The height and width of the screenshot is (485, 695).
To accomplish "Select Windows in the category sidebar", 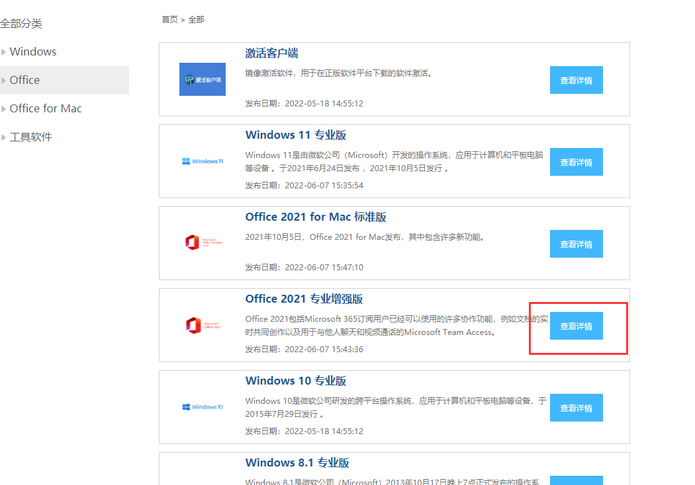I will 33,52.
